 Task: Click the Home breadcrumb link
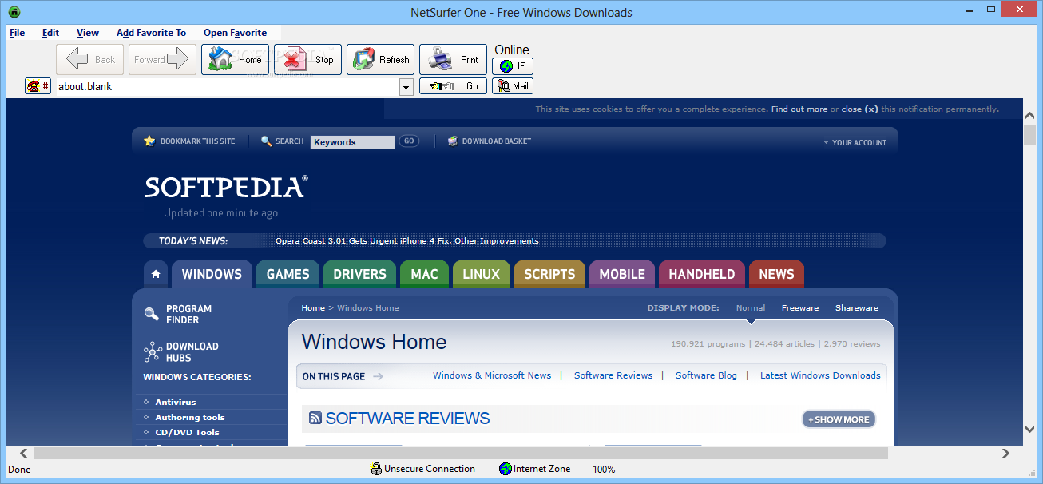[313, 308]
